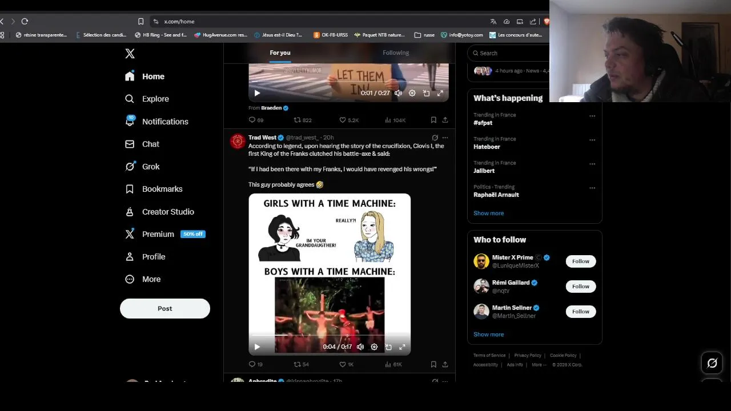The image size is (731, 411).
Task: Open the floating Grok button
Action: tap(712, 363)
